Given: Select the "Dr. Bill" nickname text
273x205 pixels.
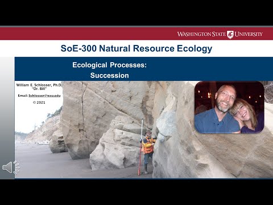Looking at the screenshot, I should [x=39, y=89].
